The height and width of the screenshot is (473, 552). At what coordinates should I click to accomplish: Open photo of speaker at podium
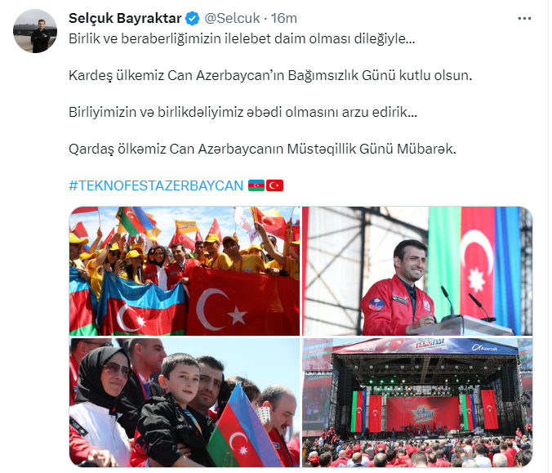(417, 271)
